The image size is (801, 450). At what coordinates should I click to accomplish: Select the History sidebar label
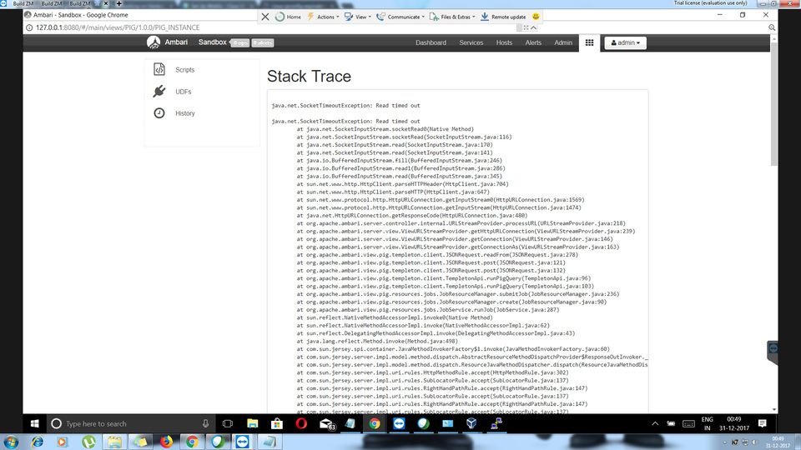point(185,113)
